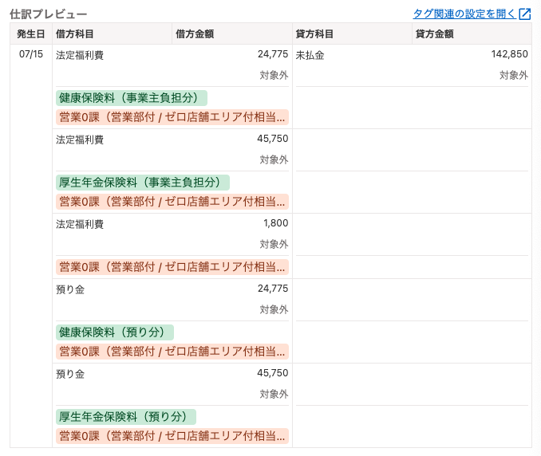
Task: Click the 142,850 credit amount
Action: pos(509,54)
